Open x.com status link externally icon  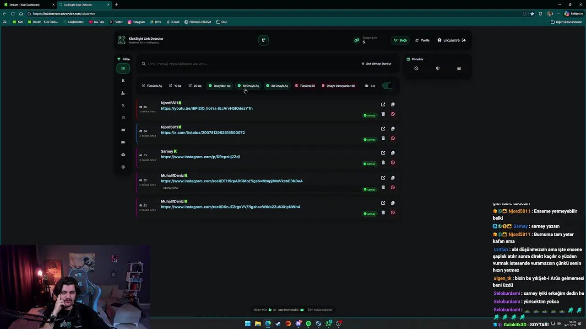tap(383, 128)
